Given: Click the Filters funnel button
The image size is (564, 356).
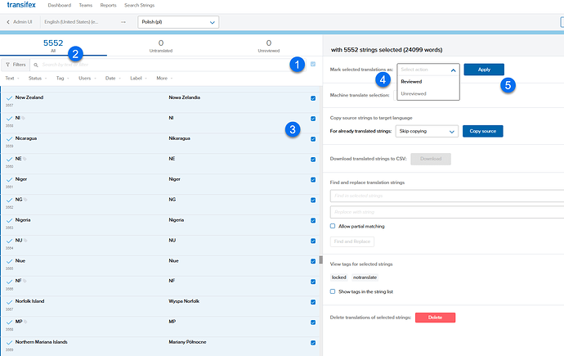Looking at the screenshot, I should 16,65.
